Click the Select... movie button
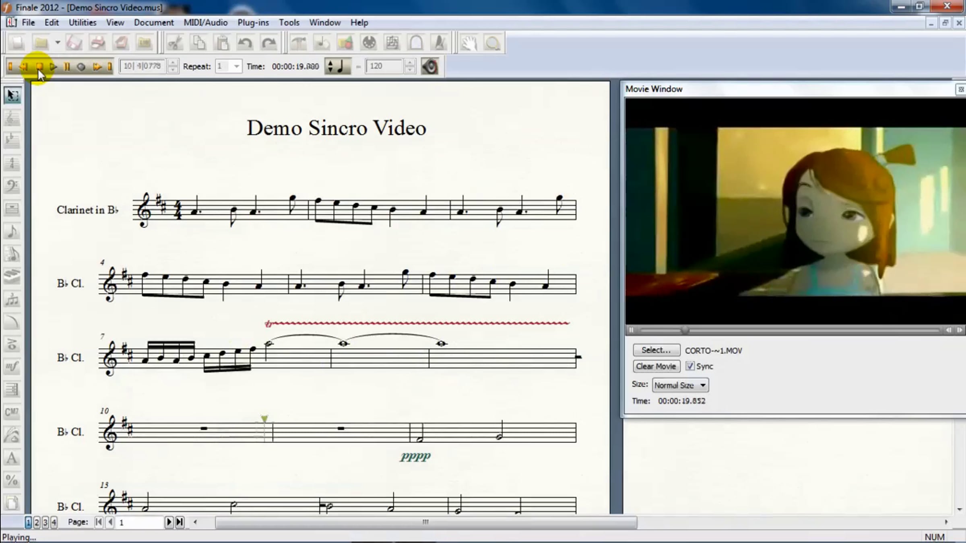 tap(656, 350)
